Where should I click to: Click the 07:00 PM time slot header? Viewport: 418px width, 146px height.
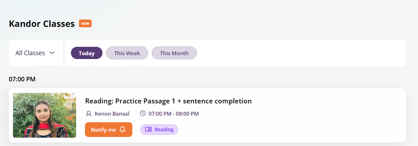[22, 79]
